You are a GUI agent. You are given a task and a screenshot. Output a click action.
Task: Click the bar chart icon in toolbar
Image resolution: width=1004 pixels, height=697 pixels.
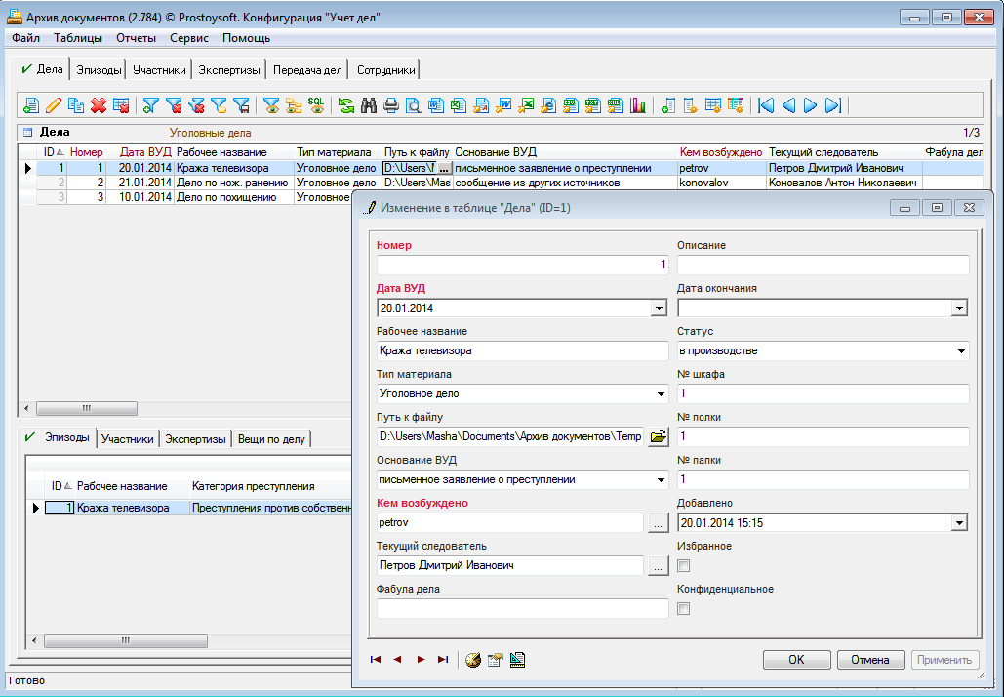pyautogui.click(x=639, y=105)
